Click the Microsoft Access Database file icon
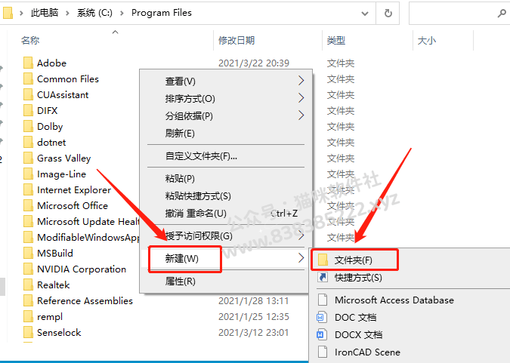 pos(323,300)
